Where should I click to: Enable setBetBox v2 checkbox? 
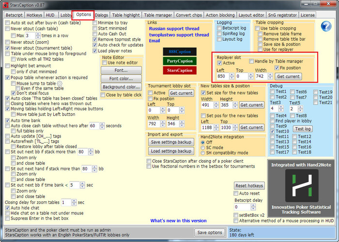[236, 215]
